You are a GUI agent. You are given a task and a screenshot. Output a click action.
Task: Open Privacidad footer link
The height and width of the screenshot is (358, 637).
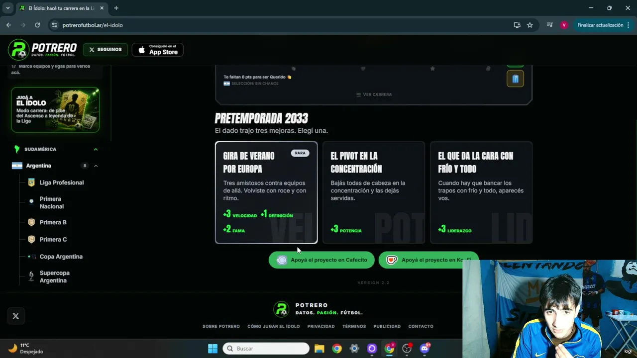(321, 326)
